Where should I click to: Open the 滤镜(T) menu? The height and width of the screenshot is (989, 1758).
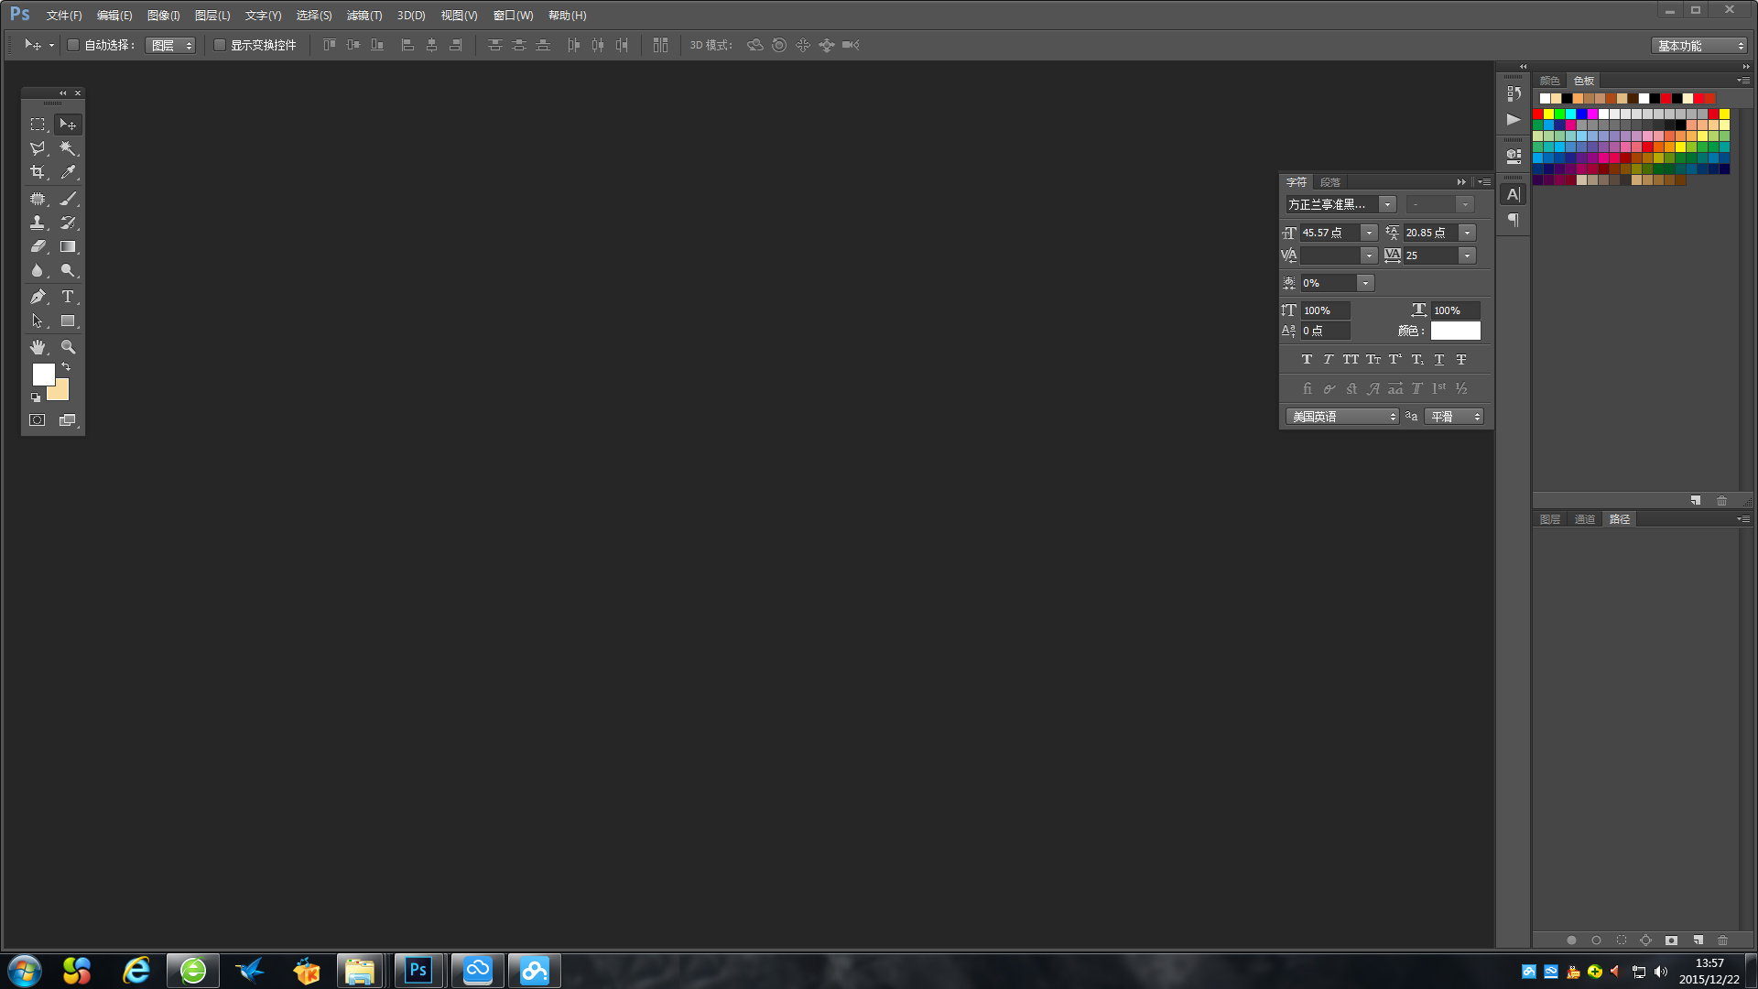coord(364,16)
